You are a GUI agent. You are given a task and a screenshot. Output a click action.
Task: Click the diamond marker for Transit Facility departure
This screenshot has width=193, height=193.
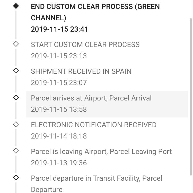(x=16, y=178)
